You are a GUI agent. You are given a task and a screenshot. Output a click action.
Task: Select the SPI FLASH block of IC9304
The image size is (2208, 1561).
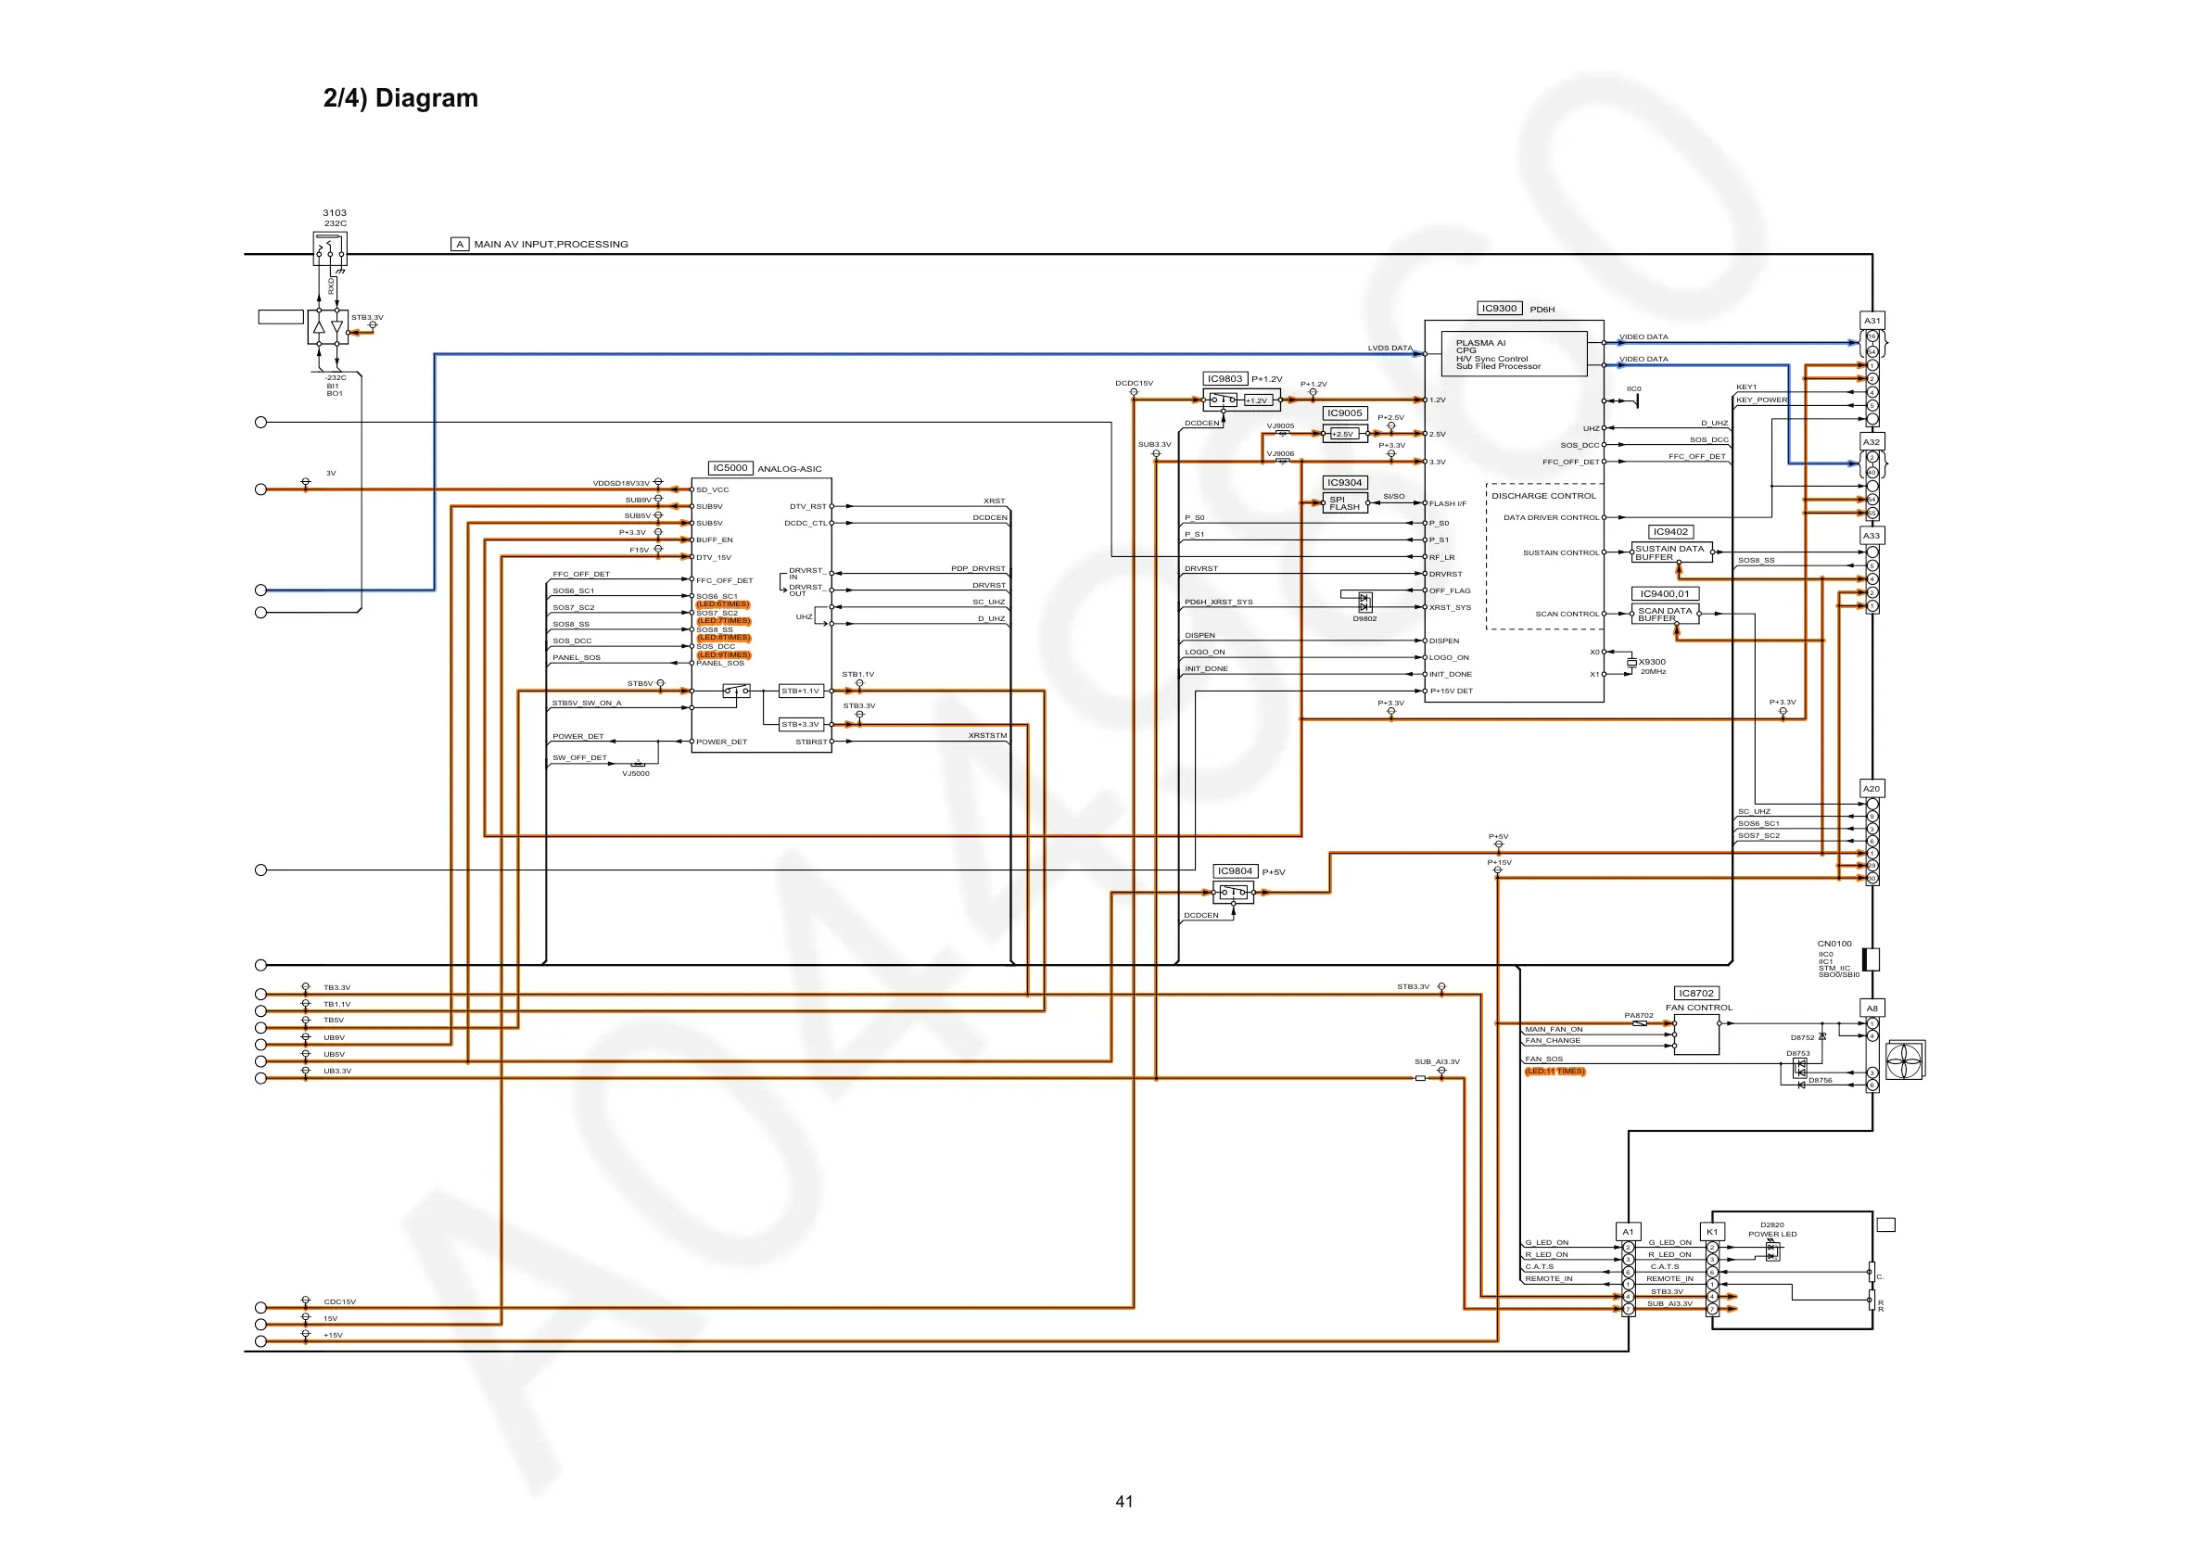click(x=1345, y=503)
